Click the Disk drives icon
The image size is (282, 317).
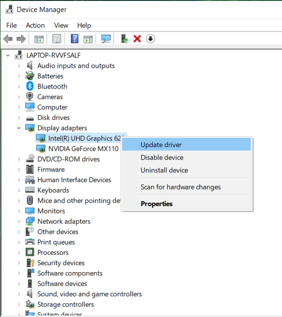pyautogui.click(x=30, y=118)
